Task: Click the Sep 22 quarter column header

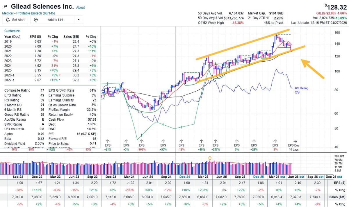Action: coord(18,177)
